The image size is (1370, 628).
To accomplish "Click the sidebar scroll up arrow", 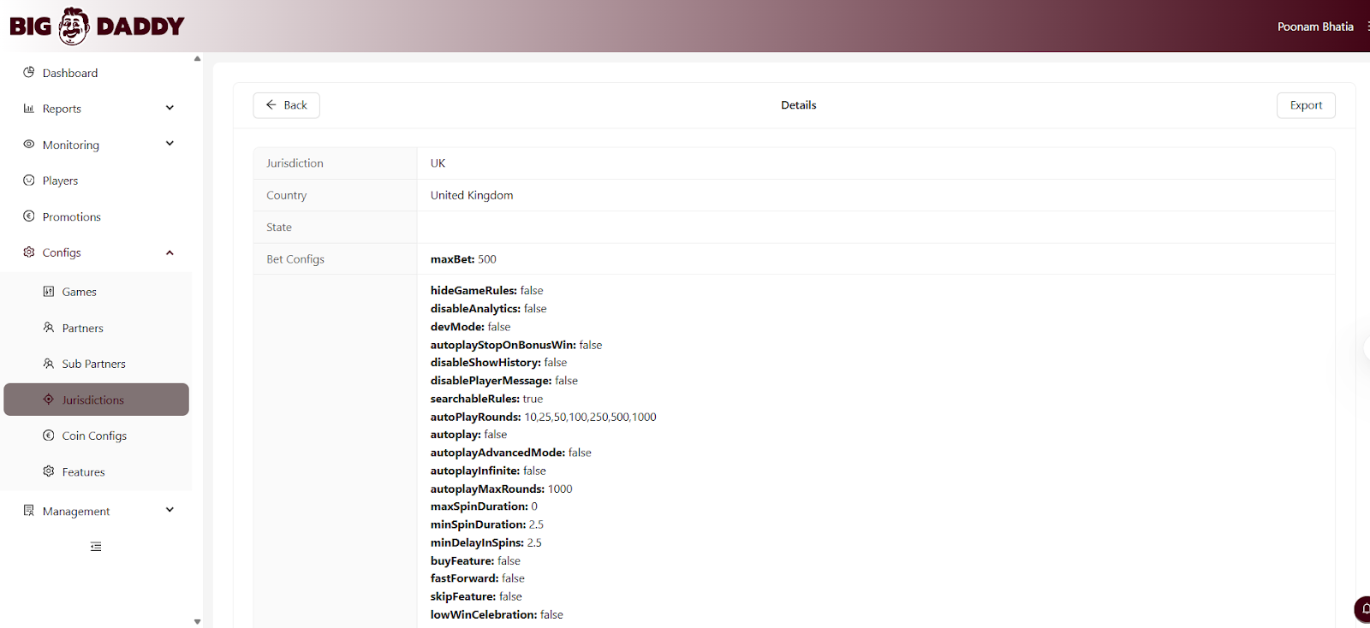I will 197,59.
